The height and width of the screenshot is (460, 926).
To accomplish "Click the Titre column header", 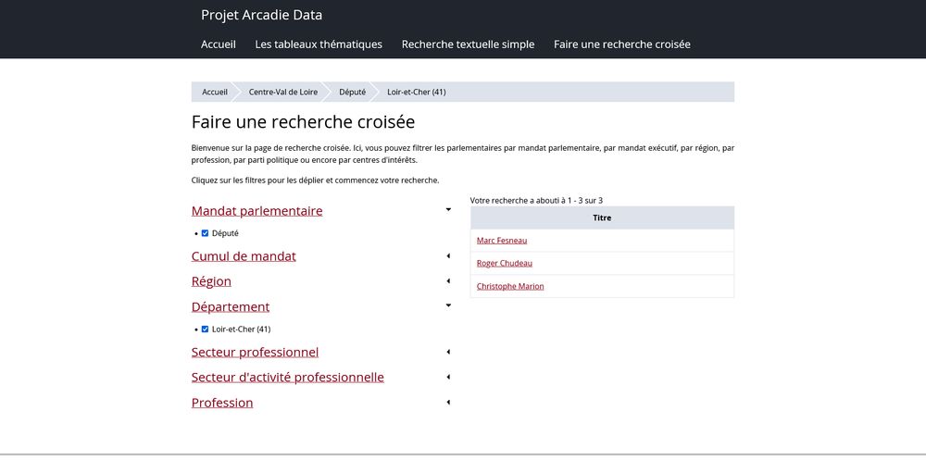I will pos(602,218).
